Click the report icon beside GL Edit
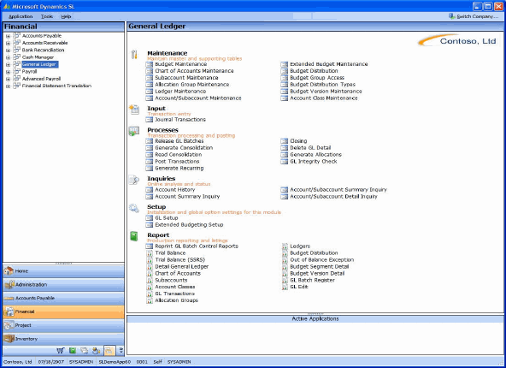 pos(285,287)
